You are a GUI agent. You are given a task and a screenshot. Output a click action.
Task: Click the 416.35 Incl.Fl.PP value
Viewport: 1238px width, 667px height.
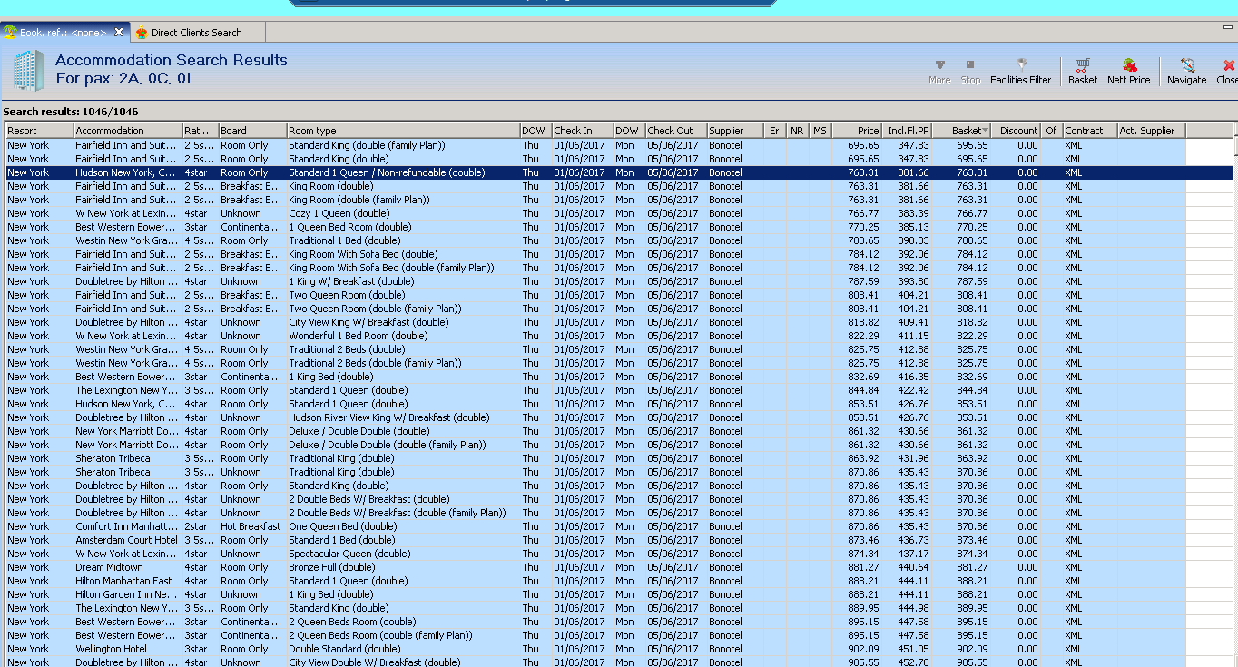(913, 377)
